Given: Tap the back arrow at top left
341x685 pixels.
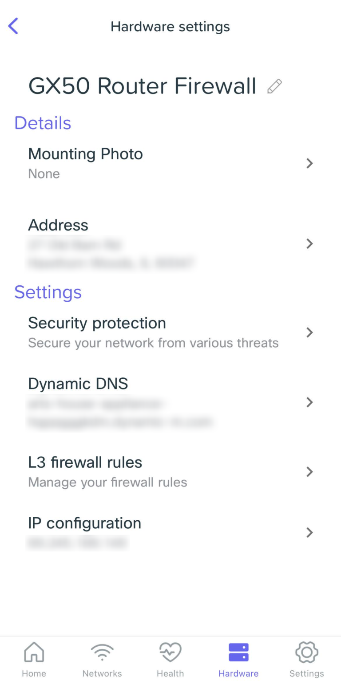Looking at the screenshot, I should (x=13, y=26).
